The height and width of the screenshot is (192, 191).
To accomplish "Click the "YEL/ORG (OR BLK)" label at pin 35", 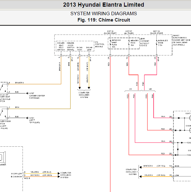I will (x=155, y=175).
